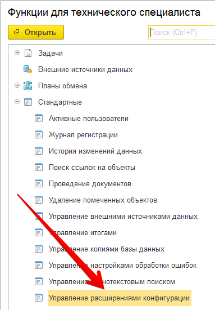Image resolution: width=215 pixels, height=310 pixels.
Task: Select Управление внешними источниками данных item
Action: point(123,217)
